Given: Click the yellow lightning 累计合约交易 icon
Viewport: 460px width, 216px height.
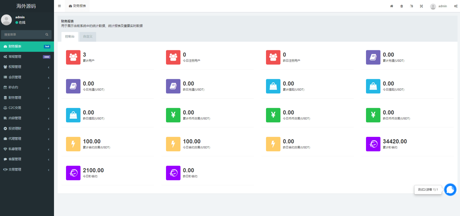Looking at the screenshot, I should [x=73, y=144].
